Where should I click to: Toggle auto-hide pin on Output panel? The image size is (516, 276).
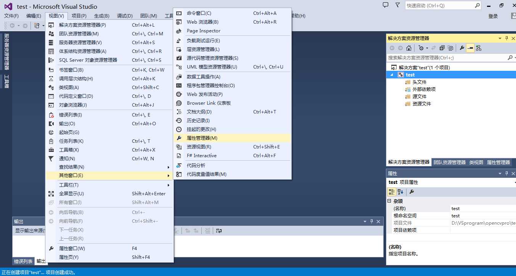[x=372, y=221]
